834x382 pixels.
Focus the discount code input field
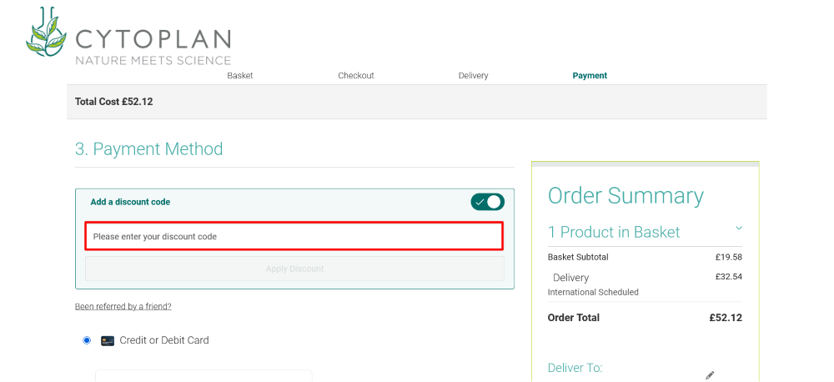coord(294,236)
